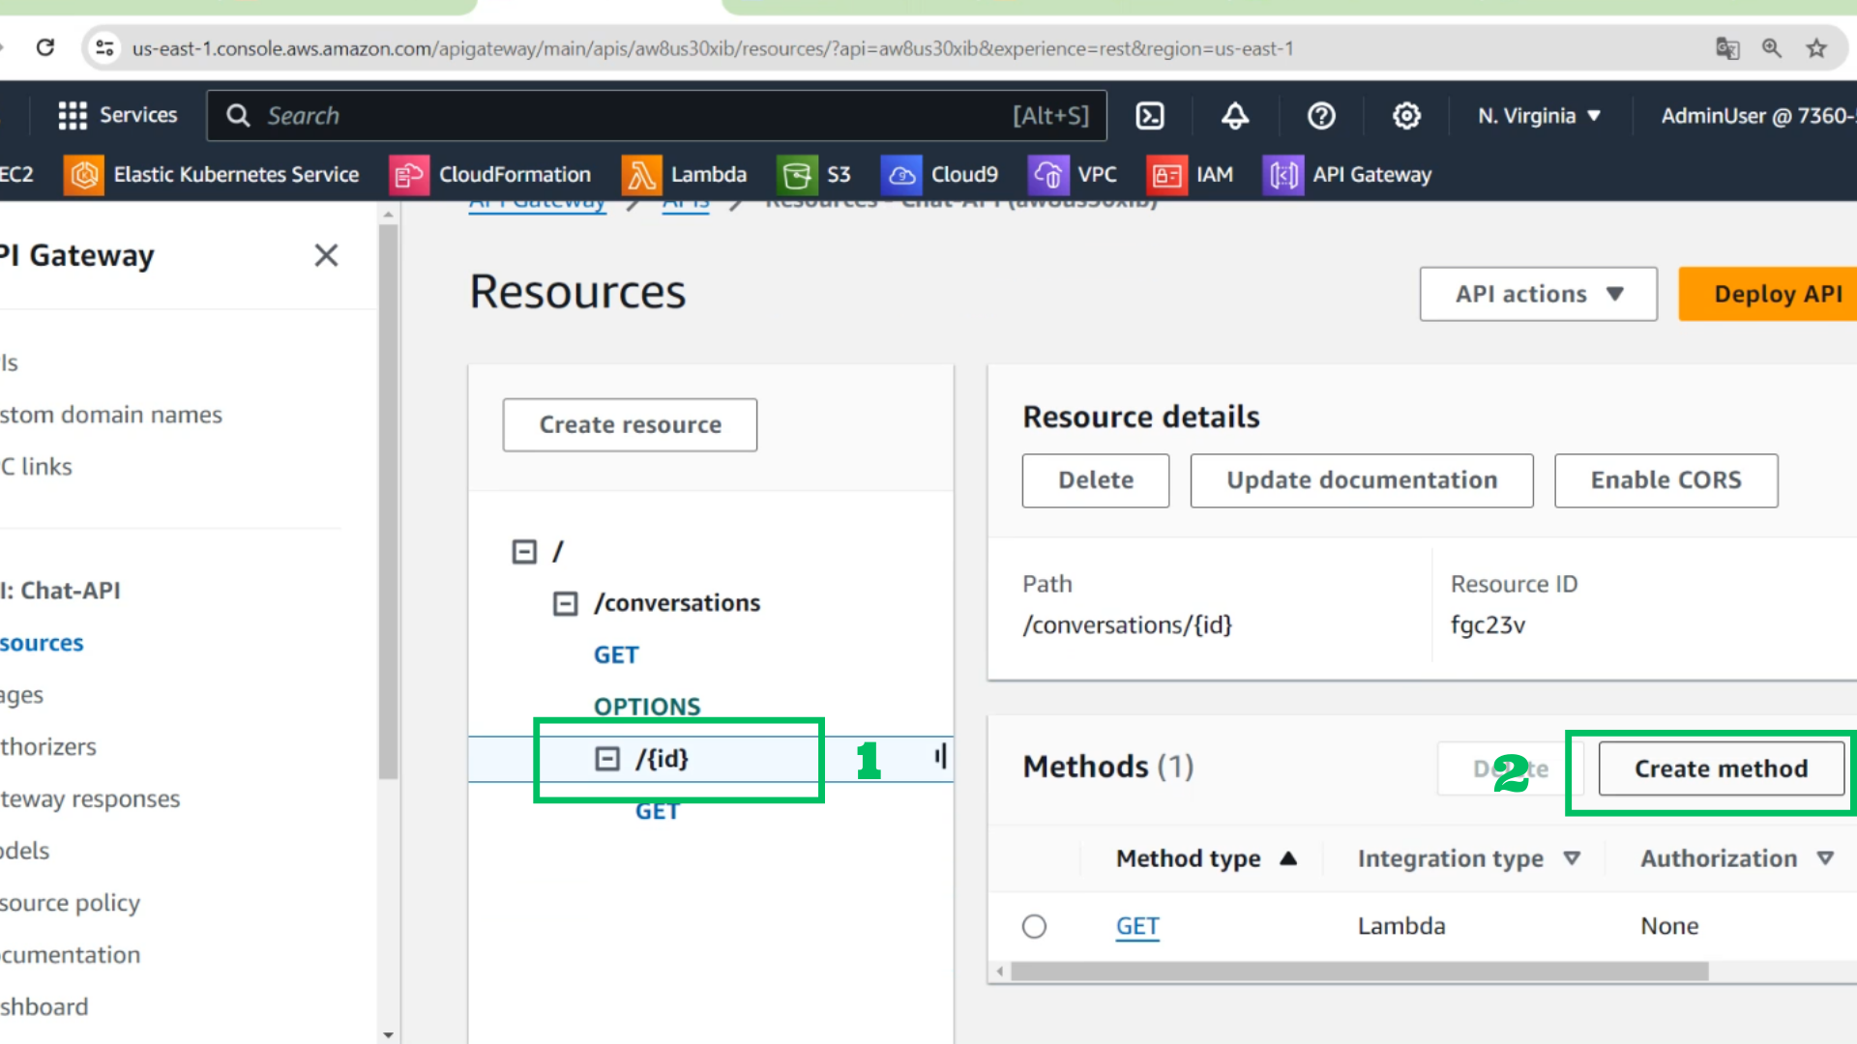Collapse the /conversations tree node
This screenshot has width=1857, height=1044.
pyautogui.click(x=566, y=604)
